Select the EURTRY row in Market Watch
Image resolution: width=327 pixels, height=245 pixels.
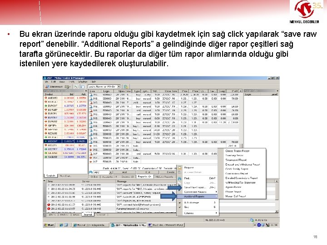[x=65, y=118]
